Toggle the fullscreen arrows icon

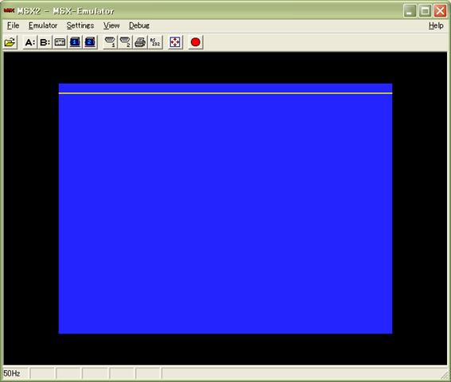pyautogui.click(x=175, y=42)
